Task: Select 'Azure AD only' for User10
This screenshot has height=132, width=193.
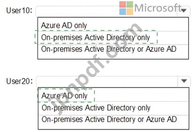Action: point(64,26)
